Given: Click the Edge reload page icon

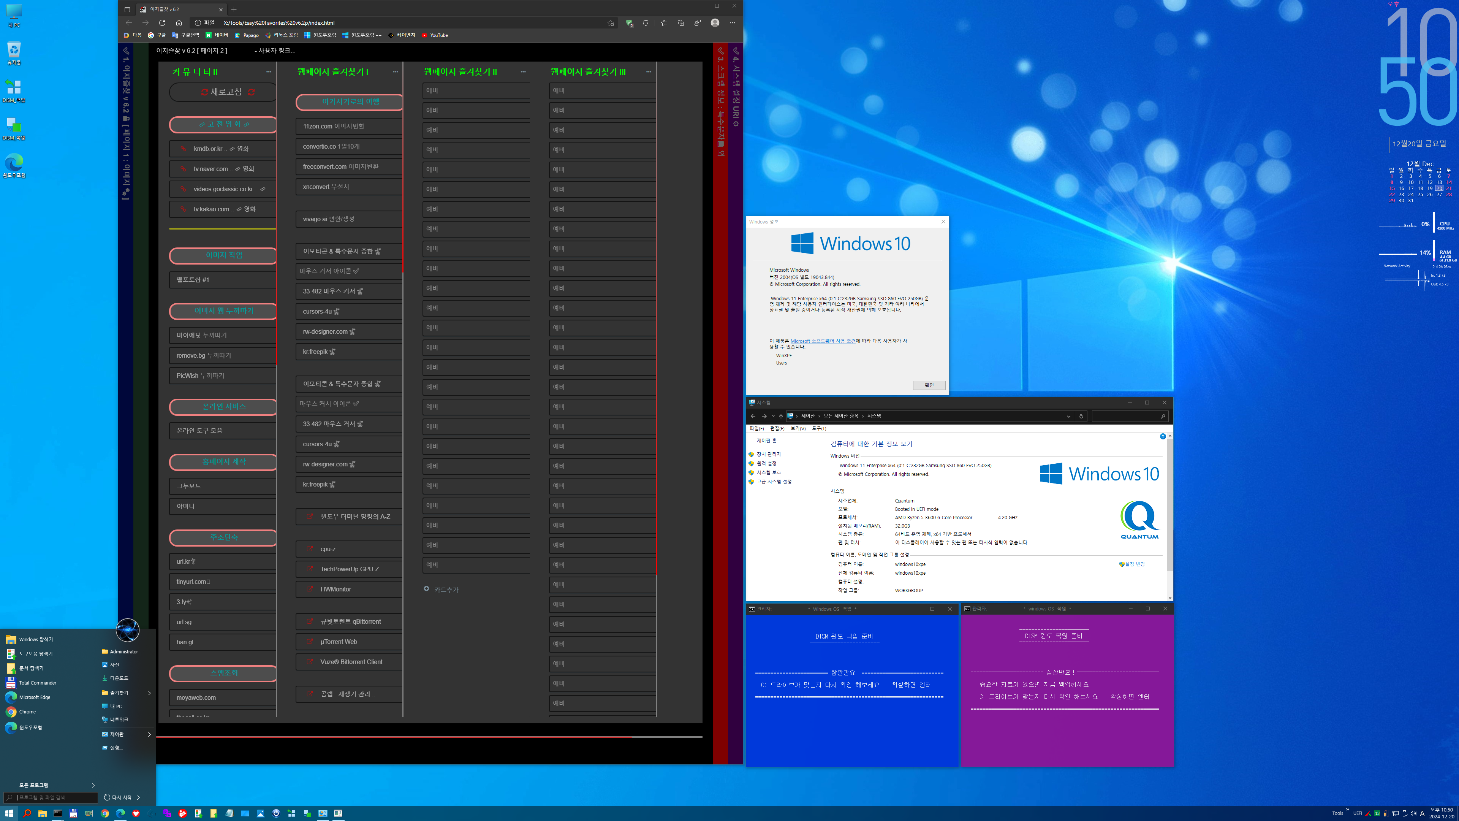Looking at the screenshot, I should pos(162,23).
